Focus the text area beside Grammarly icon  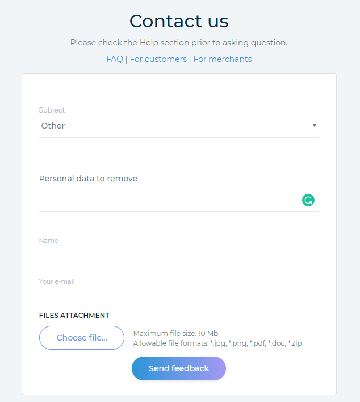click(x=168, y=200)
